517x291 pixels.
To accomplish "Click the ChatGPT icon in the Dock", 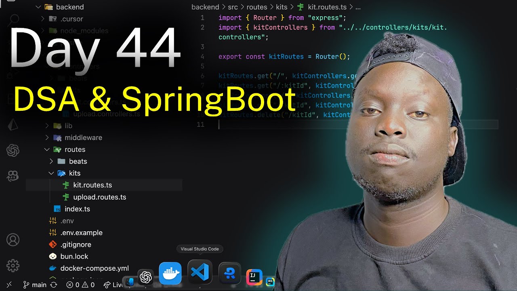I will [145, 277].
